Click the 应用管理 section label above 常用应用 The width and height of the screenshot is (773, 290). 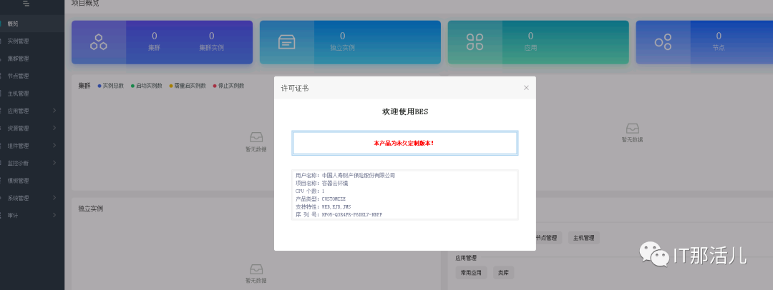(x=466, y=258)
